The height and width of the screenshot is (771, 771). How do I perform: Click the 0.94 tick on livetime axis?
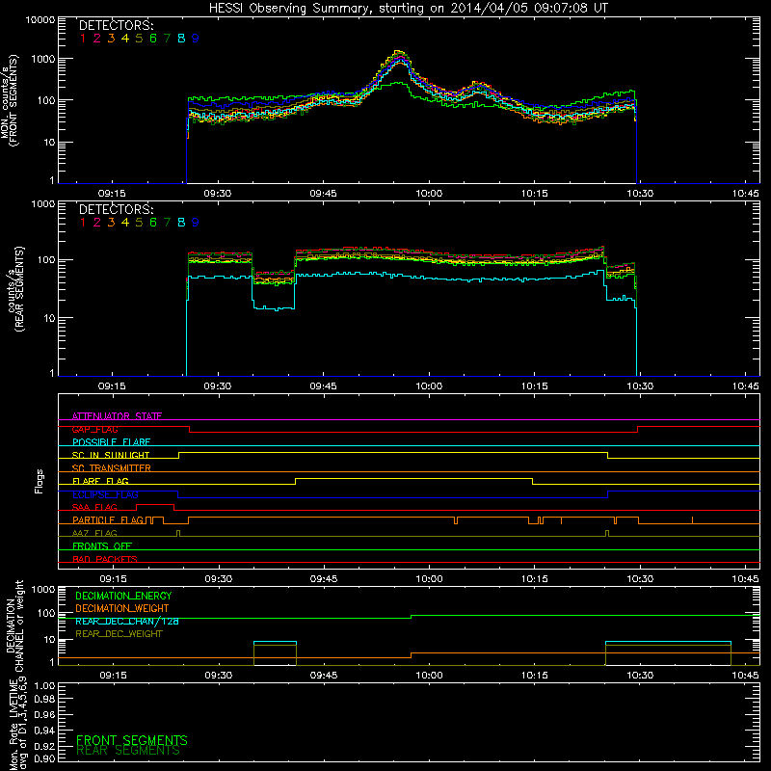point(44,730)
